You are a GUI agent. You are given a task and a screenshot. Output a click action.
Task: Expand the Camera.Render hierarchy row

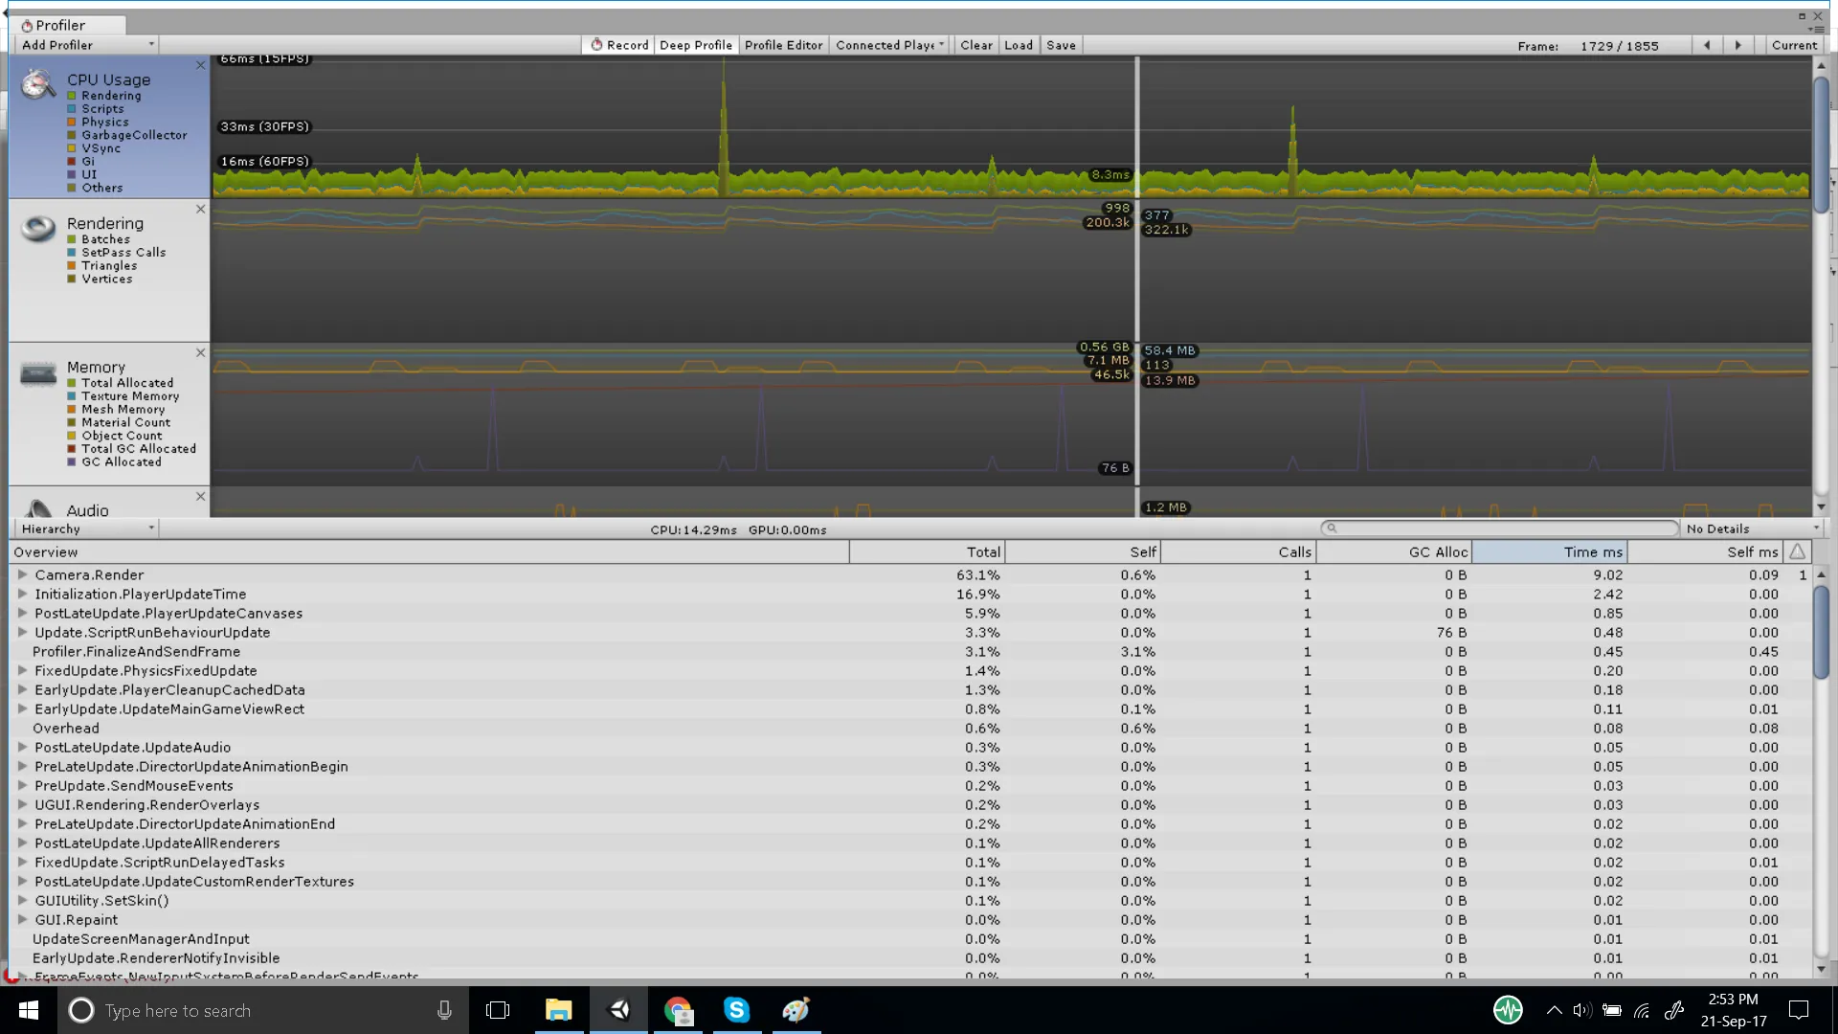pos(22,574)
